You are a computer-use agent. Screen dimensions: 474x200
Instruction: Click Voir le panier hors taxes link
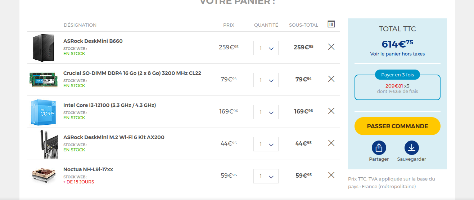397,54
